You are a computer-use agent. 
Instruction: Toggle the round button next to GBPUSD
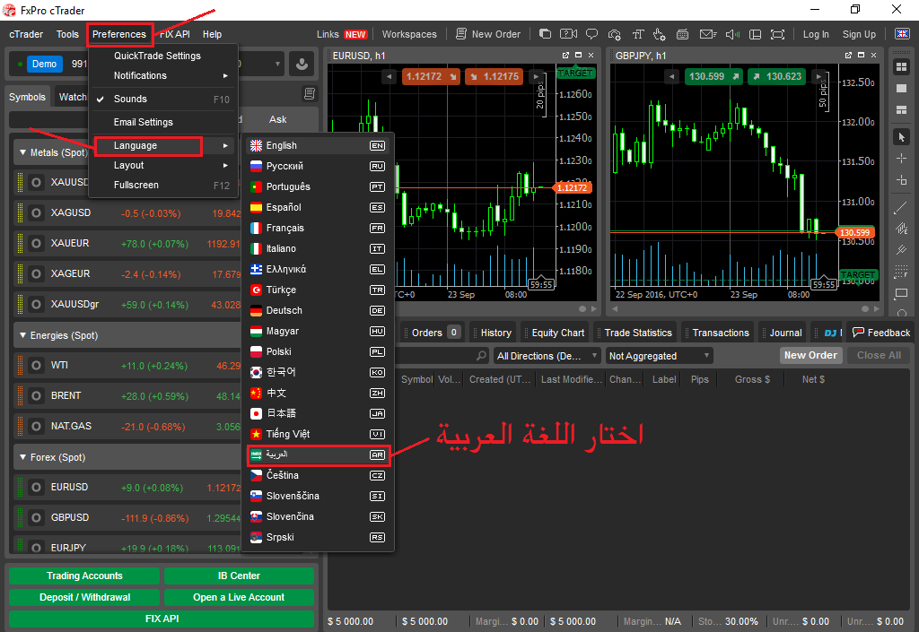click(x=36, y=518)
